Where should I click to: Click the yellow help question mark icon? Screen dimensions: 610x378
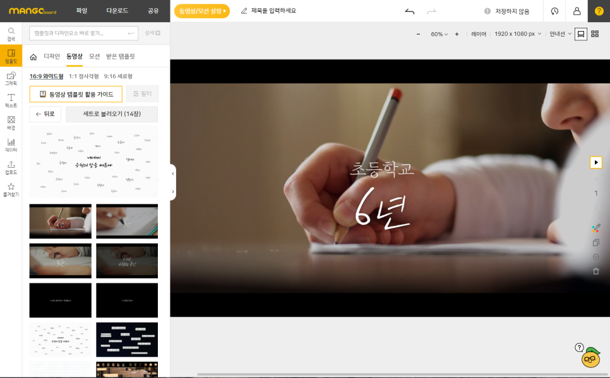click(x=599, y=11)
